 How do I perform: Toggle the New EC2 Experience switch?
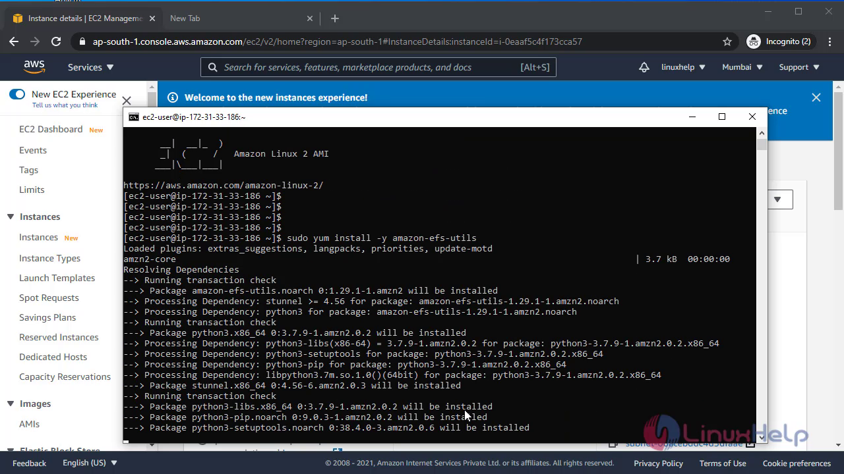(17, 94)
